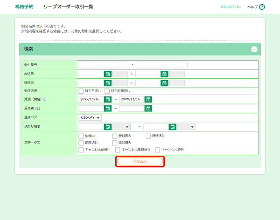Open the ヘルプ question mark icon
280x220 pixels.
tap(262, 7)
